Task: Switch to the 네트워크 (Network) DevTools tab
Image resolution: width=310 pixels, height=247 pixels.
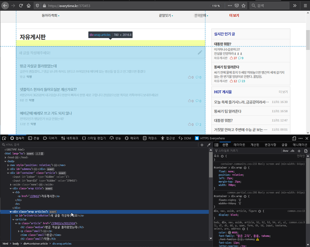Action: point(70,138)
